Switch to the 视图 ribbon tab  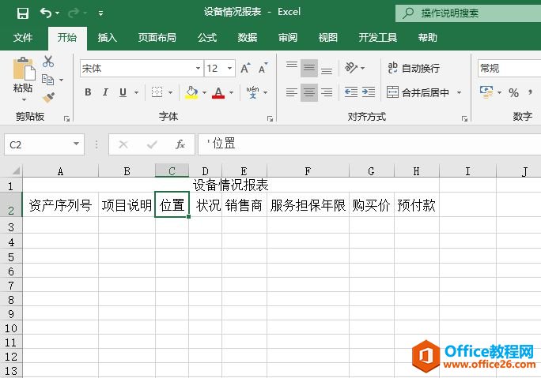327,38
